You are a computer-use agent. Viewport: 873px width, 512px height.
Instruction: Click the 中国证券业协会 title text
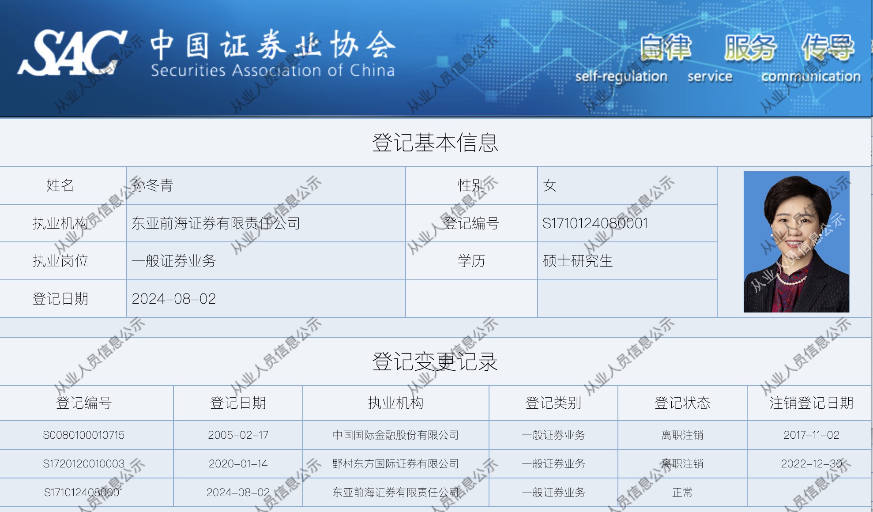(273, 45)
